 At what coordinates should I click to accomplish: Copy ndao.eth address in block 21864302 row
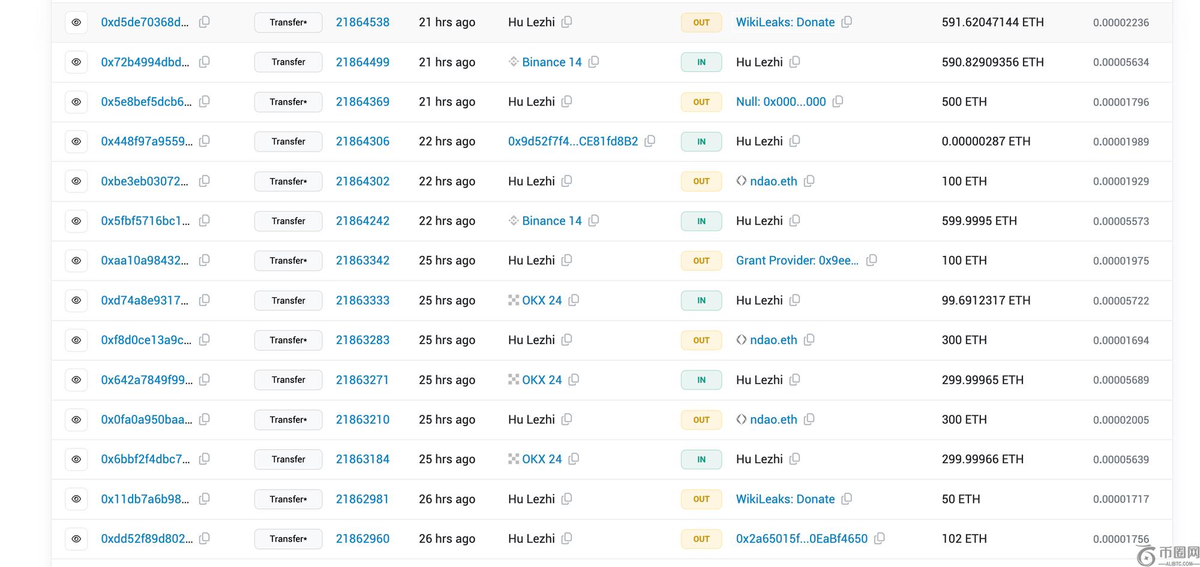pyautogui.click(x=809, y=181)
